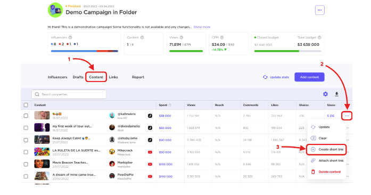This screenshot has width=371, height=195.
Task: Click the influencers status progress bar
Action: coord(85,51)
